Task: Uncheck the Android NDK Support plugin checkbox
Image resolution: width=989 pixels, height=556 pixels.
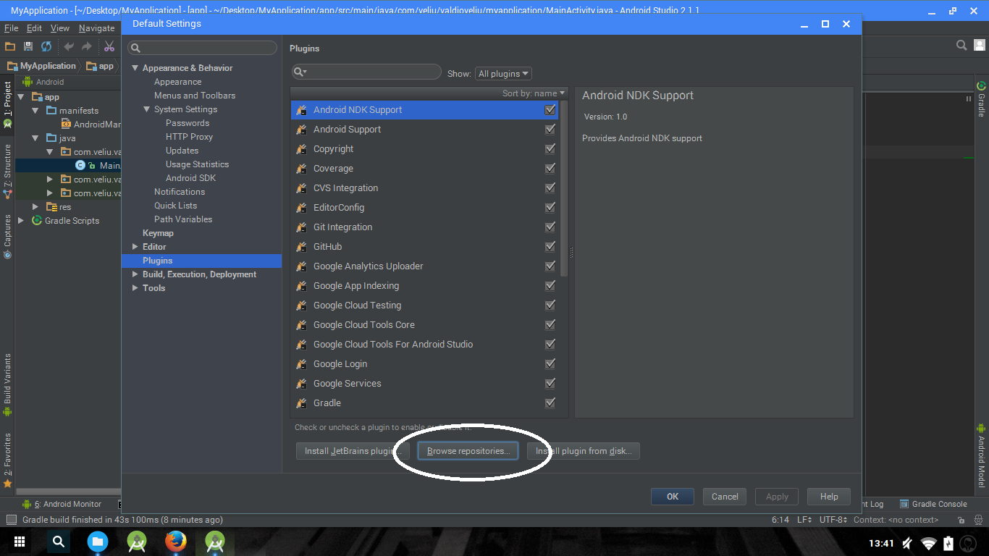Action: point(550,110)
